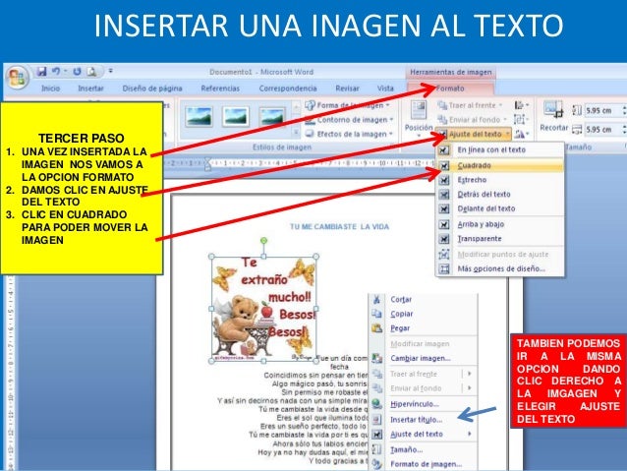This screenshot has height=471, width=627.
Task: Switch to Diseño de página tab
Action: coord(152,88)
